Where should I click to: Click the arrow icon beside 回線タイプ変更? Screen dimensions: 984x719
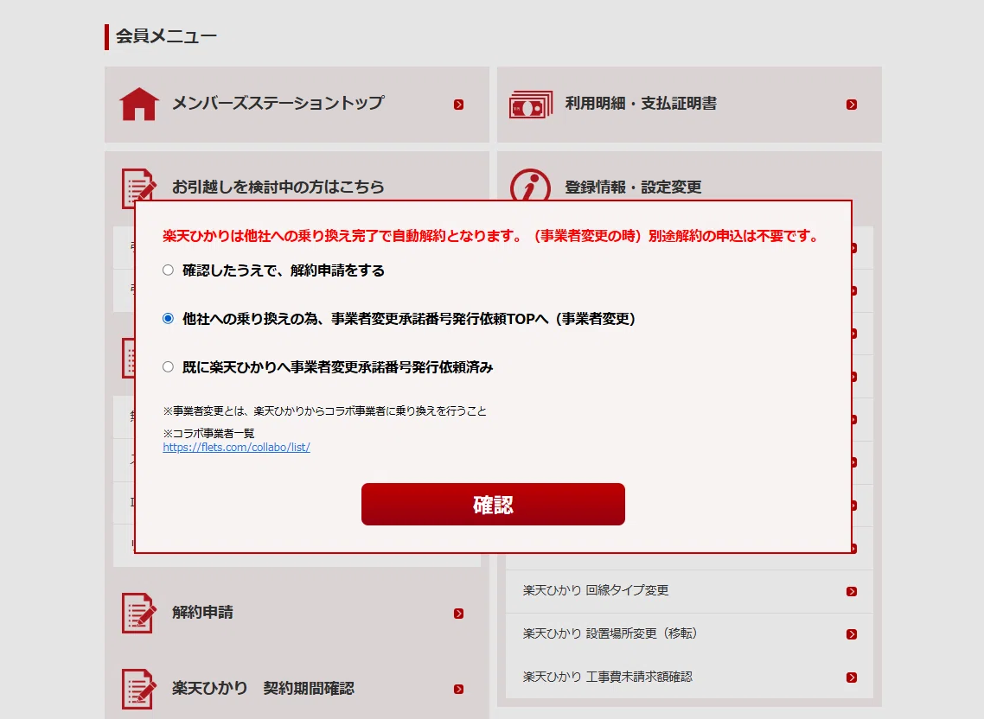click(852, 592)
